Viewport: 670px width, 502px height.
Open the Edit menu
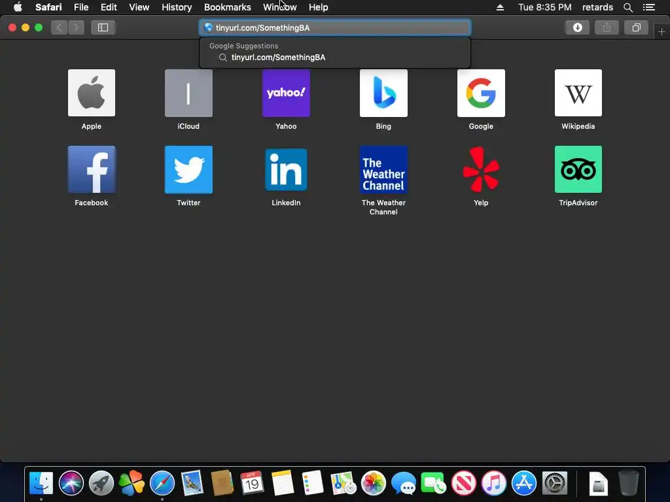(x=109, y=7)
